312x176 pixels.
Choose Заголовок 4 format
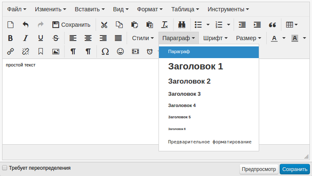pyautogui.click(x=209, y=105)
